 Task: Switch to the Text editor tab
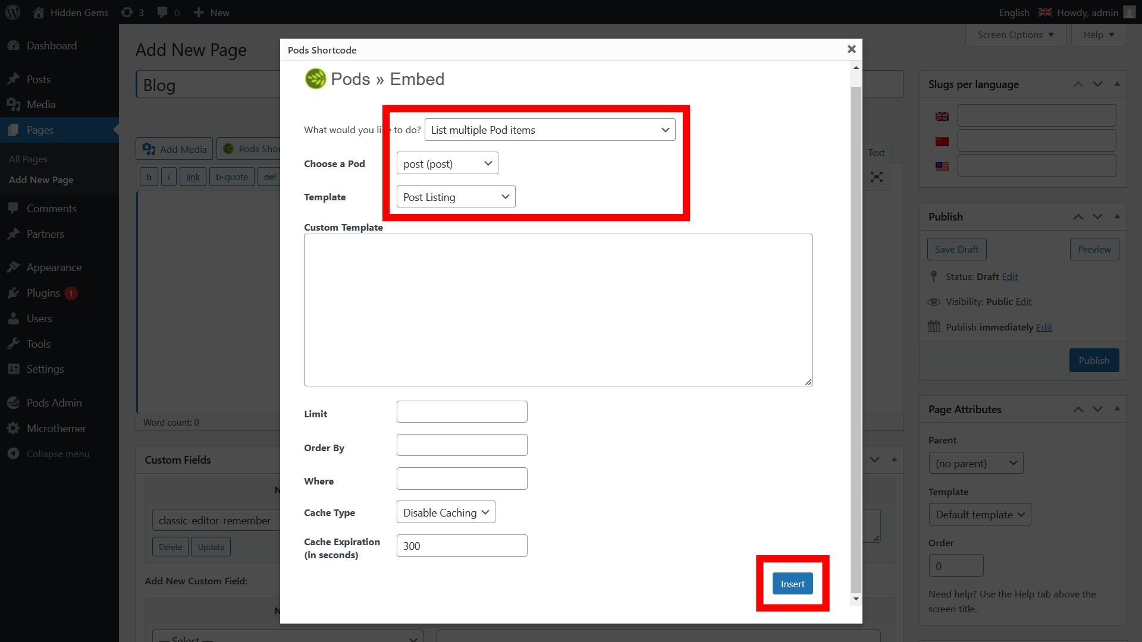coord(876,152)
